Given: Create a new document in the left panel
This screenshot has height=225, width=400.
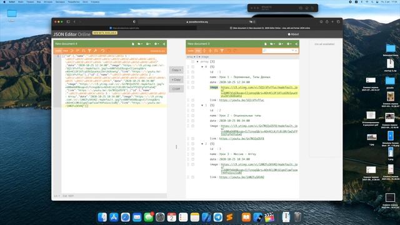Looking at the screenshot, I should pos(133,44).
